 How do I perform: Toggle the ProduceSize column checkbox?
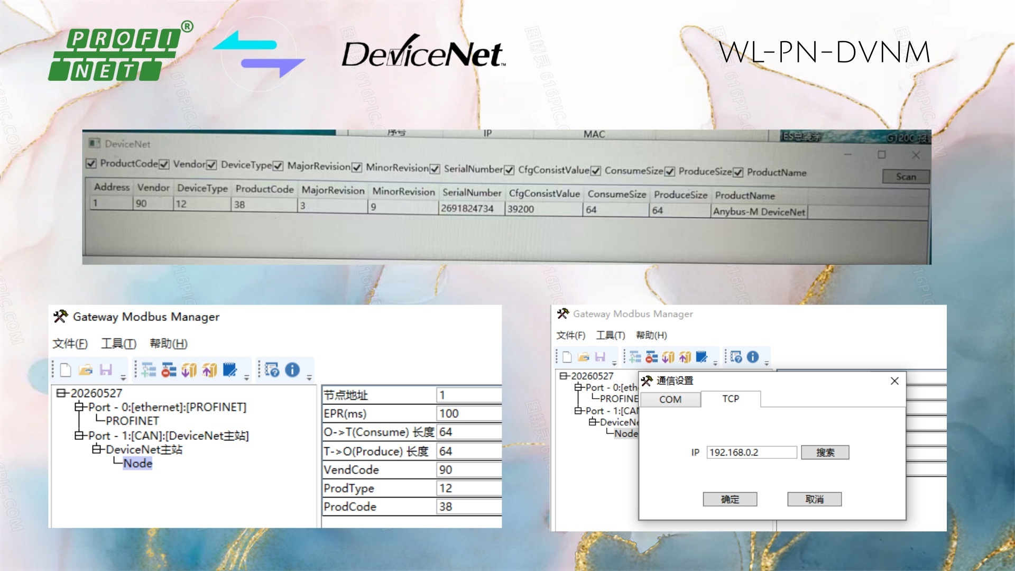pyautogui.click(x=670, y=171)
